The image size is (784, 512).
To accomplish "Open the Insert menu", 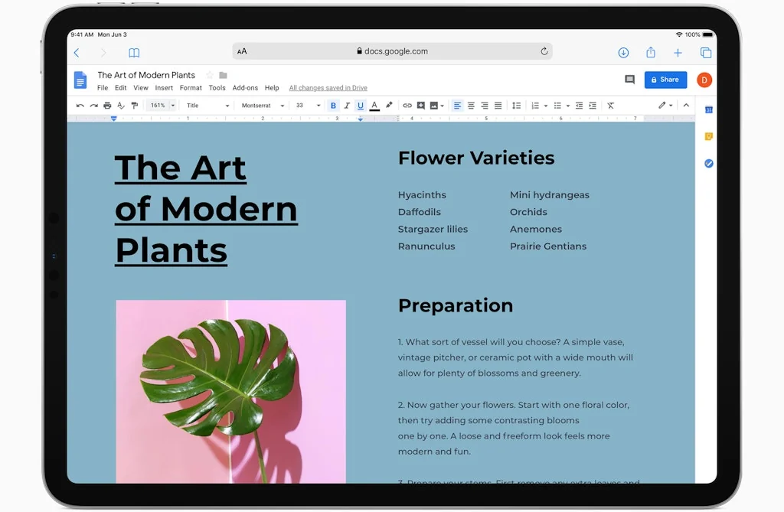I will (x=164, y=87).
